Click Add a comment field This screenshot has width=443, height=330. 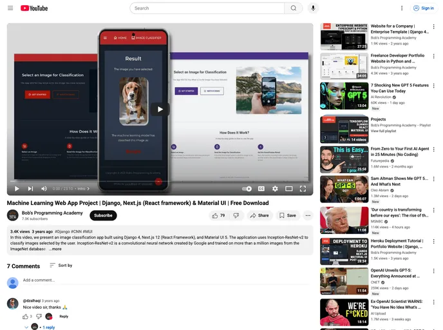pos(166,280)
